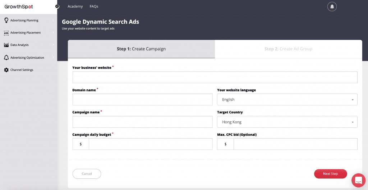Expand the Advertising Placement menu chevron

pyautogui.click(x=53, y=32)
